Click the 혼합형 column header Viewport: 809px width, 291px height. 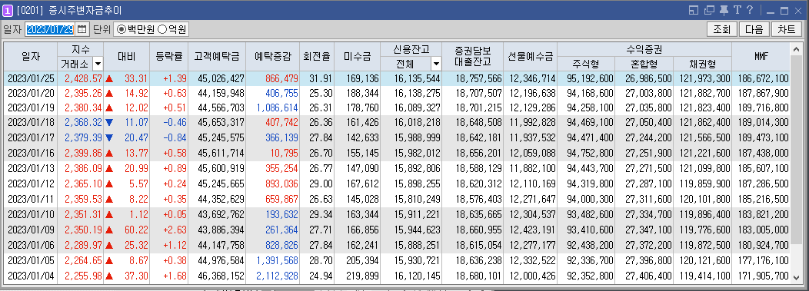[x=644, y=64]
